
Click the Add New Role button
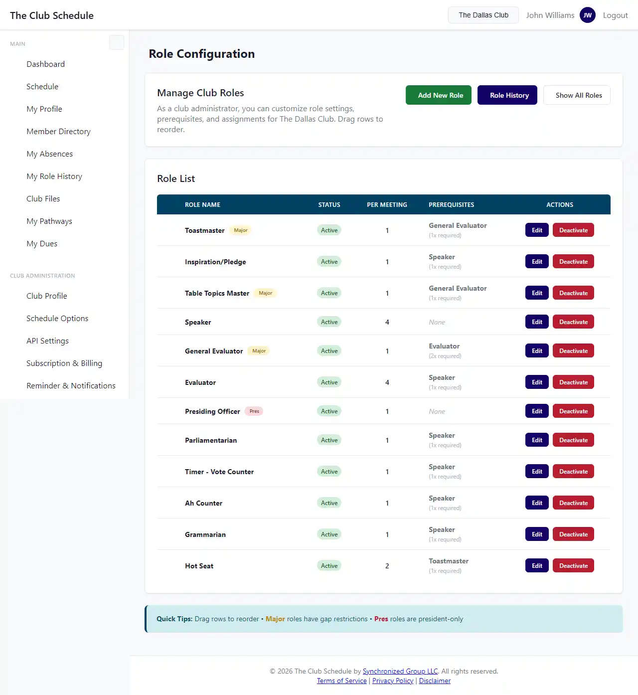coord(438,95)
